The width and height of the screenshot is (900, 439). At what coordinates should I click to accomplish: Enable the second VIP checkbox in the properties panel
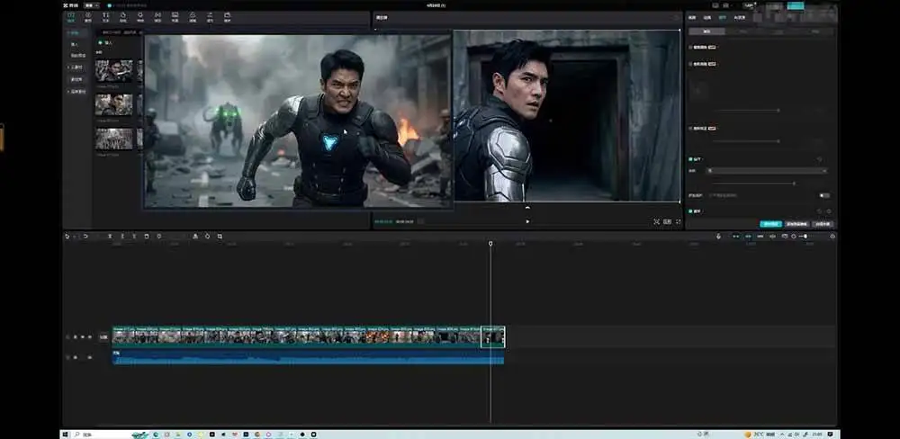690,64
